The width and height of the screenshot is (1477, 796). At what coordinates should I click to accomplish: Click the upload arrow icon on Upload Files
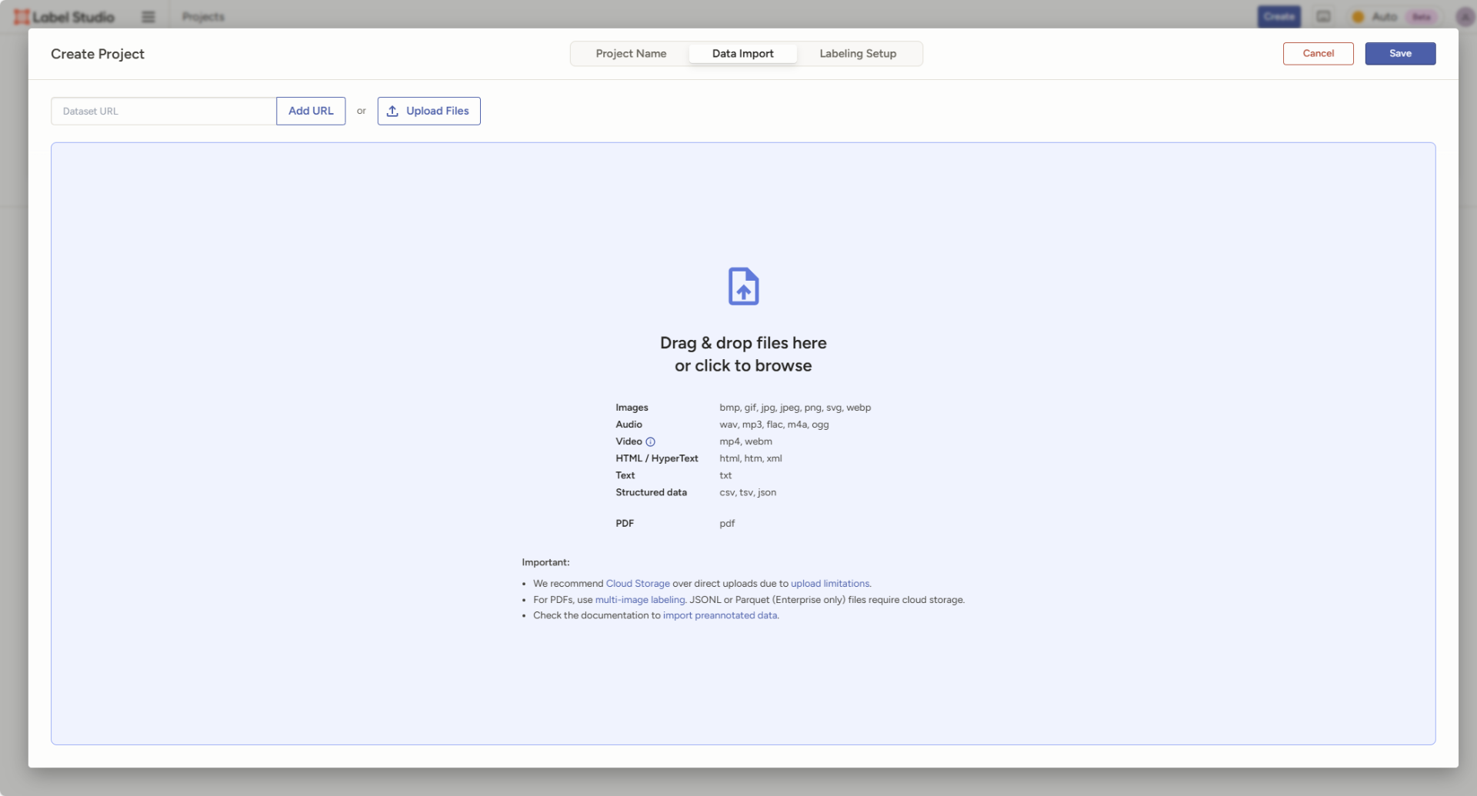click(x=392, y=112)
